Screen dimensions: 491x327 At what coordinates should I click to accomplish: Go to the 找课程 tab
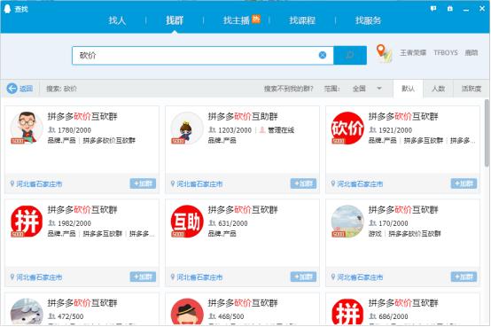[302, 20]
